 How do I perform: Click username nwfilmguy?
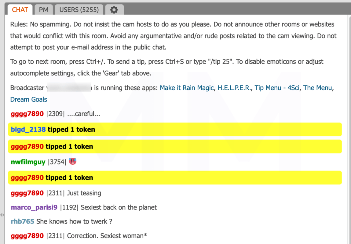click(28, 162)
